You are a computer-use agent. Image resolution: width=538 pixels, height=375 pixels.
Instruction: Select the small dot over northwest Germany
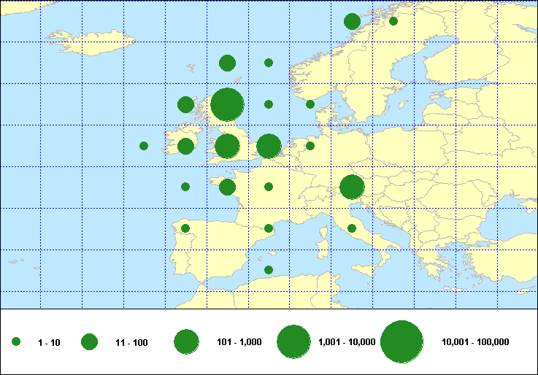(x=310, y=146)
